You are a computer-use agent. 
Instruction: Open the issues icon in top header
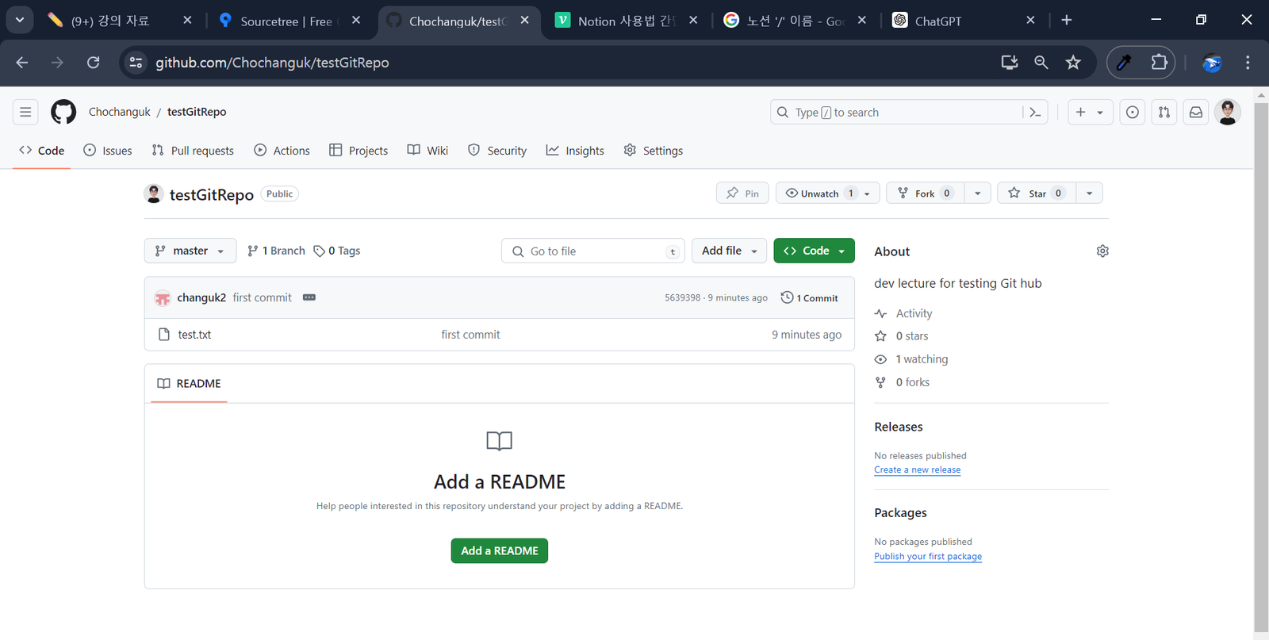point(1133,113)
